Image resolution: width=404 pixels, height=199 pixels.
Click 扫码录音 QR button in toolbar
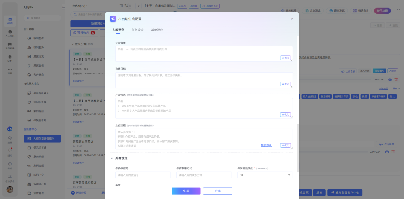(361, 11)
